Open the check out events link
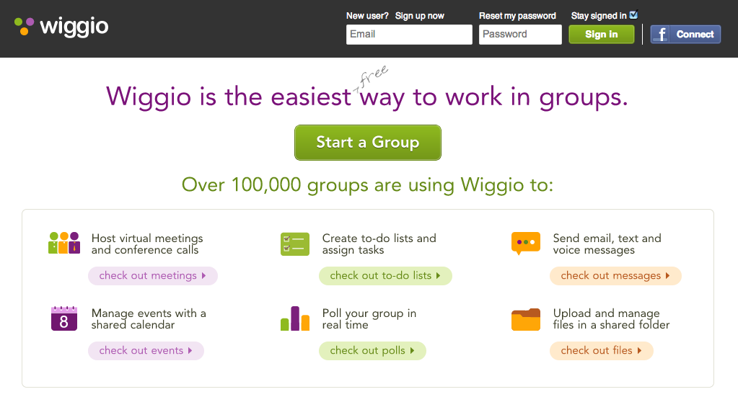The height and width of the screenshot is (397, 738). point(146,351)
